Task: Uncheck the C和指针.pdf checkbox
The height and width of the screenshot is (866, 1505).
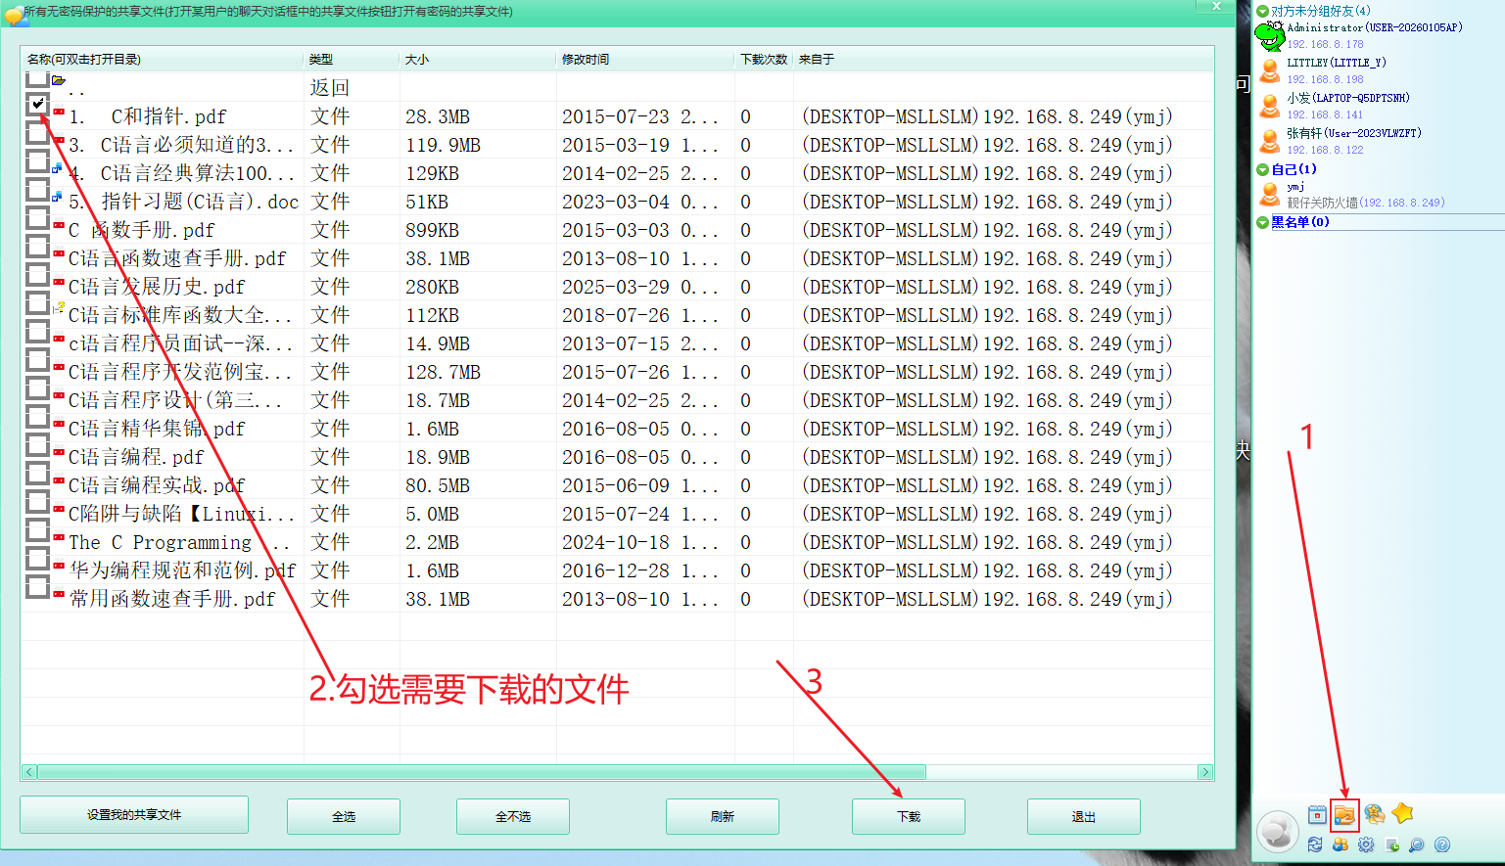Action: point(37,104)
